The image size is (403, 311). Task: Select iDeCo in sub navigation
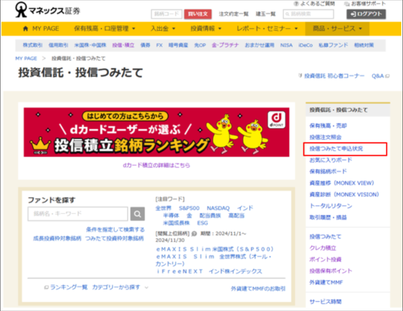pyautogui.click(x=305, y=45)
